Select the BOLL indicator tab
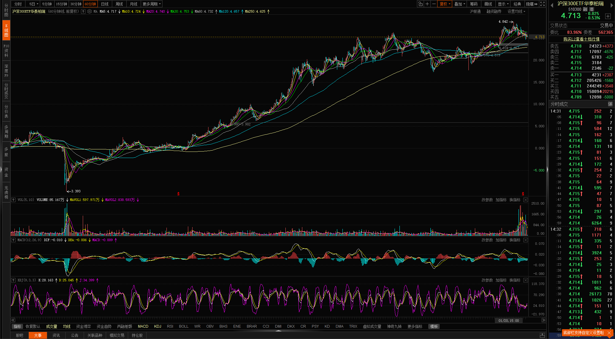 click(184, 326)
